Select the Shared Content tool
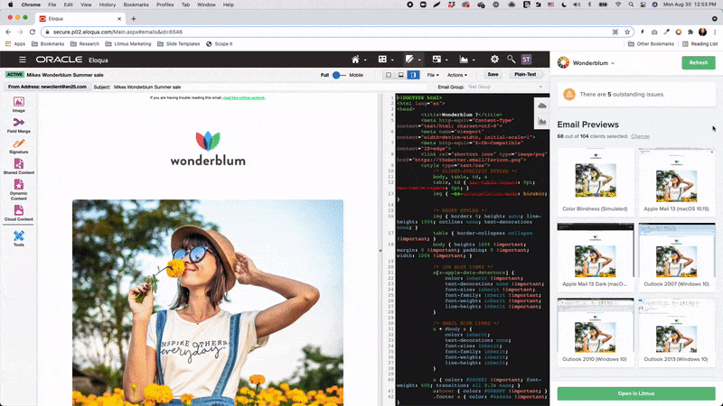 click(18, 167)
